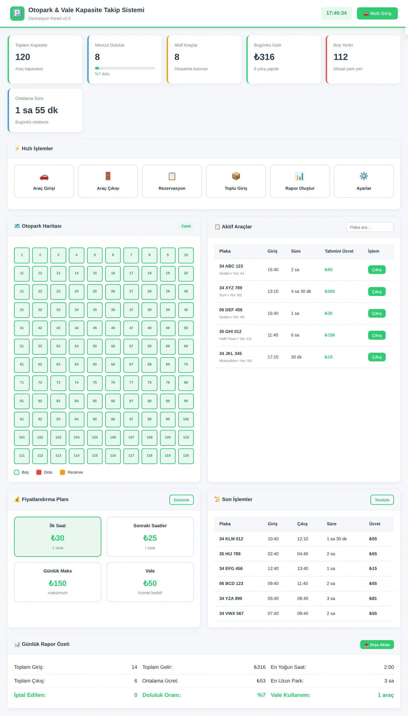The width and height of the screenshot is (408, 716).
Task: Click Çıkış for motorcycle 34 JKL 345
Action: click(377, 357)
